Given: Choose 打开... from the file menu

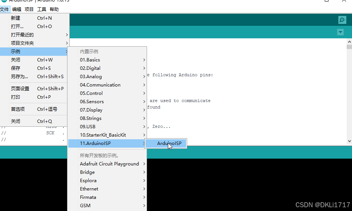Looking at the screenshot, I should pyautogui.click(x=34, y=26).
